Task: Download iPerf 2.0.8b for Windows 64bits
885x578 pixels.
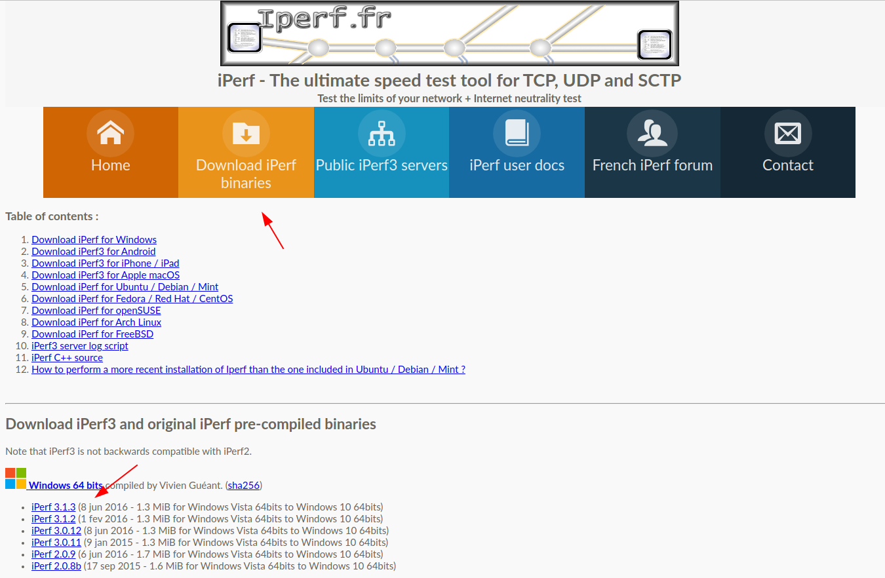Action: click(56, 566)
